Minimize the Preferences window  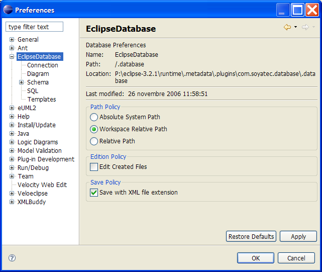pyautogui.click(x=283, y=10)
